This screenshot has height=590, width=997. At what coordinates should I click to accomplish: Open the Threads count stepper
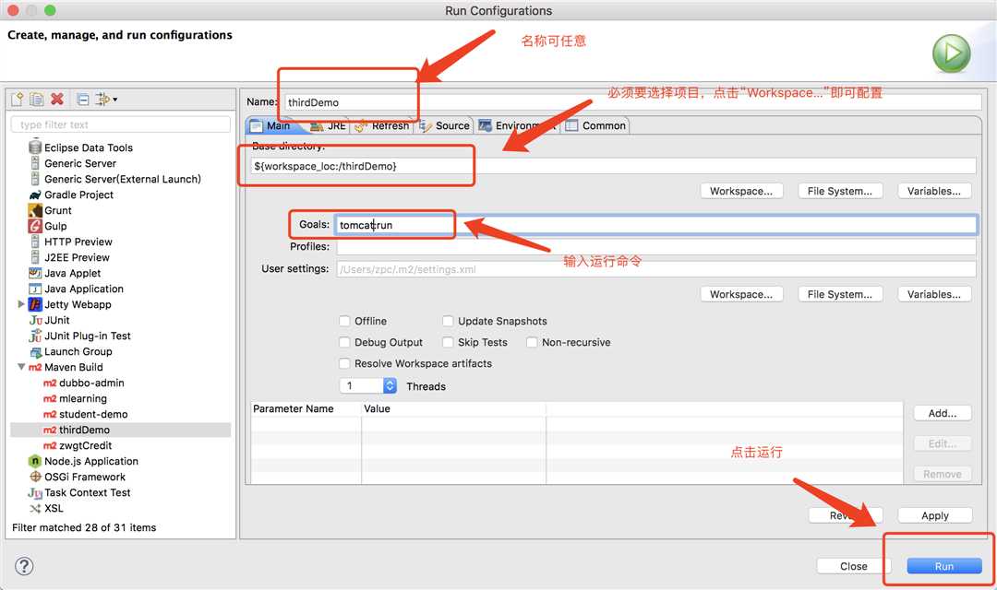tap(390, 385)
